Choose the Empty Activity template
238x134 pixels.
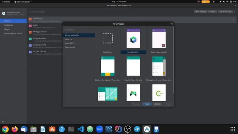pyautogui.click(x=133, y=38)
